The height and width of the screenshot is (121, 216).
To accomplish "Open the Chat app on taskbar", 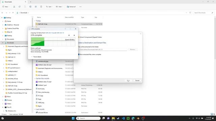I will pyautogui.click(x=108, y=118).
